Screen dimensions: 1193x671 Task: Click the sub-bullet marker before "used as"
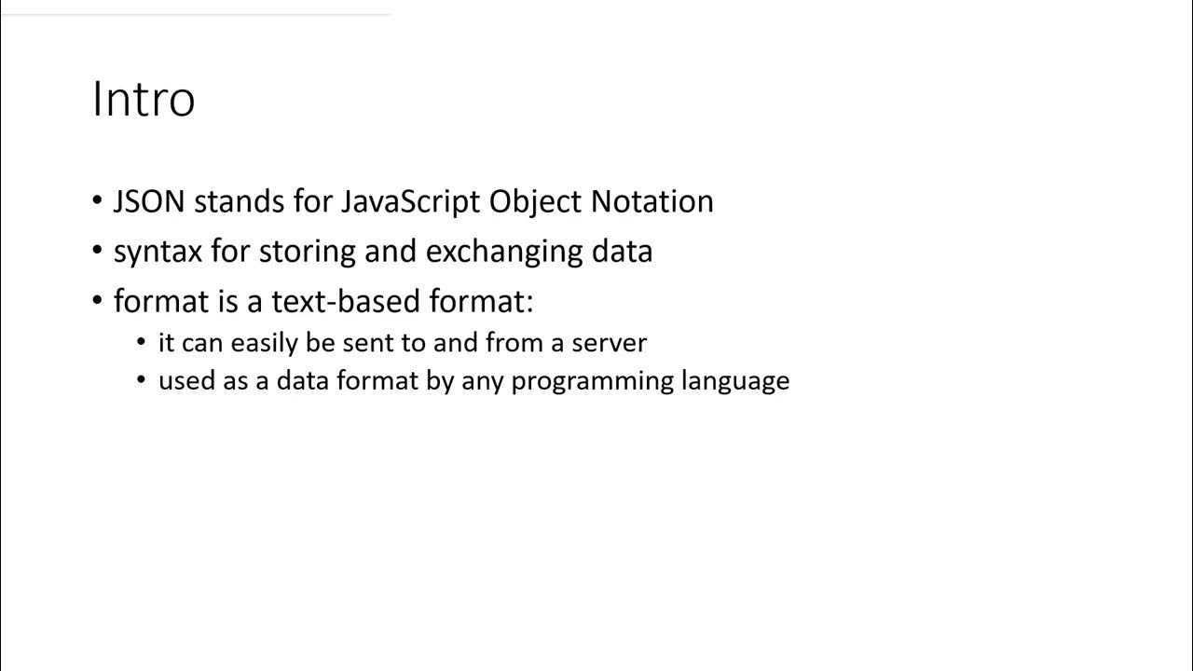(142, 381)
